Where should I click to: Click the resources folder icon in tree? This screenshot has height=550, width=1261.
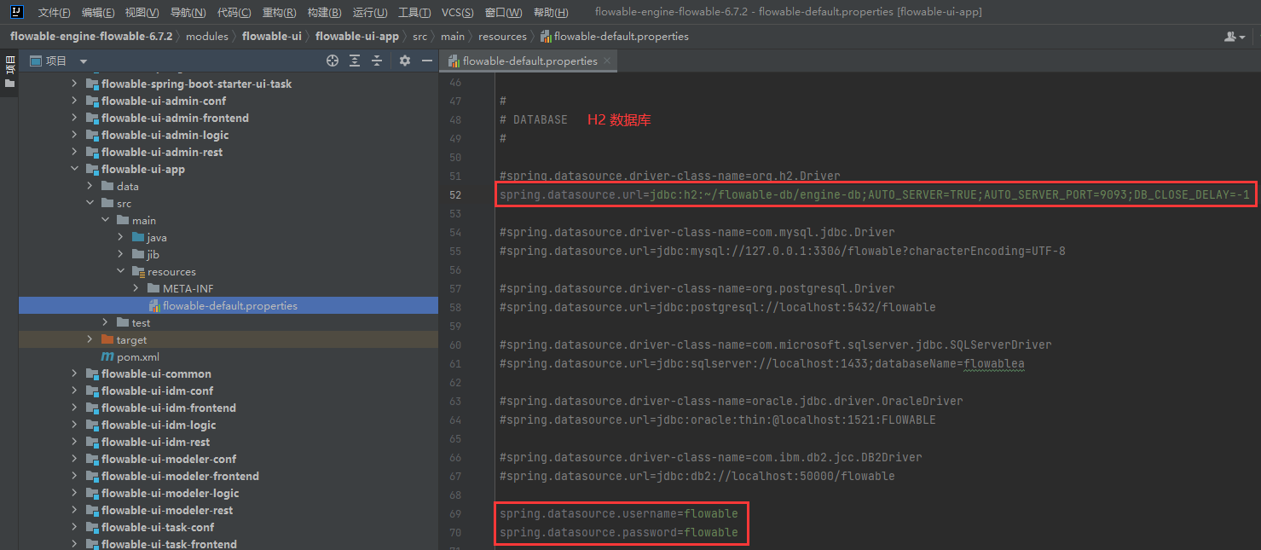click(138, 271)
